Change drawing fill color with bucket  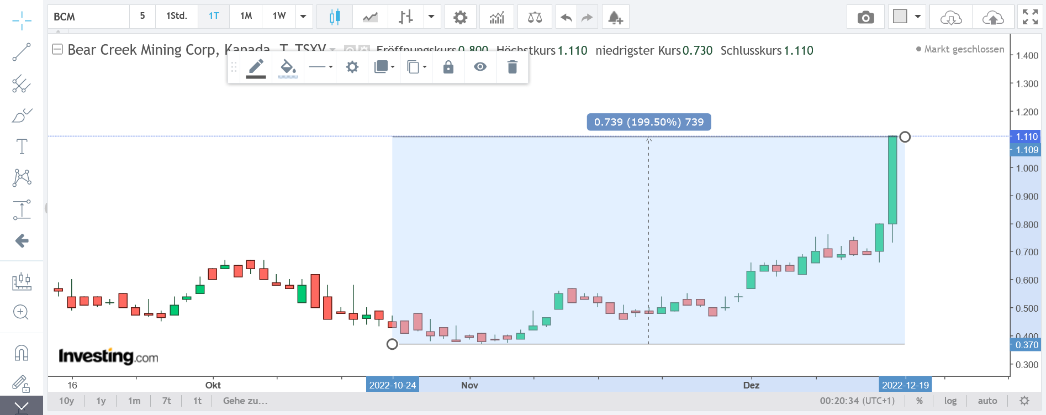click(x=288, y=67)
